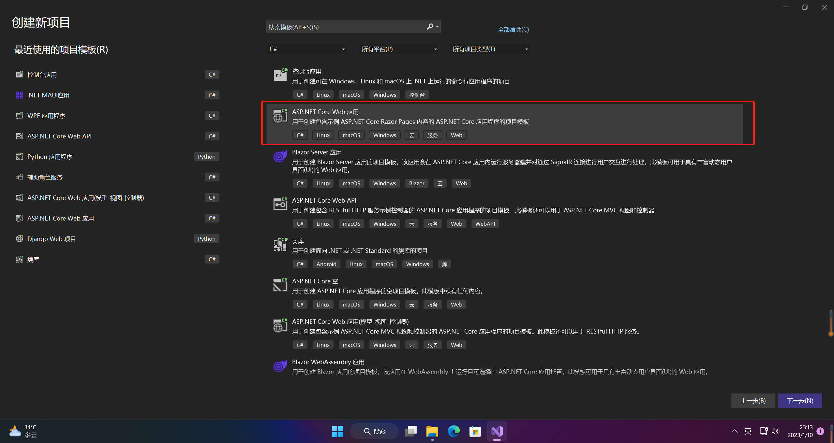Open File Explorer from the taskbar
The height and width of the screenshot is (443, 834).
pos(432,431)
